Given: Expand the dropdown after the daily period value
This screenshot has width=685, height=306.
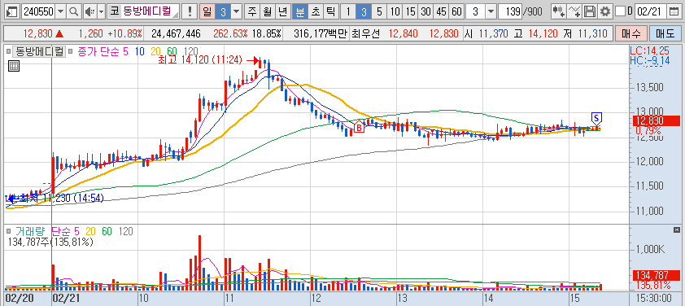Looking at the screenshot, I should click(236, 12).
